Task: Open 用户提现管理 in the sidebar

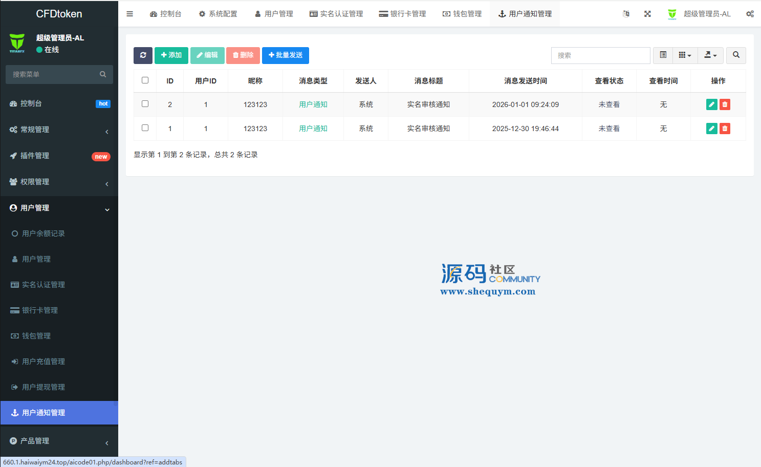Action: click(44, 387)
